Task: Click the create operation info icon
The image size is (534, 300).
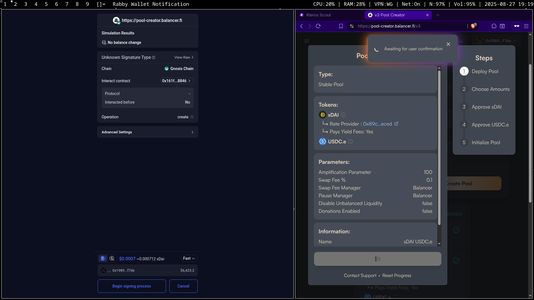Action: [192, 117]
